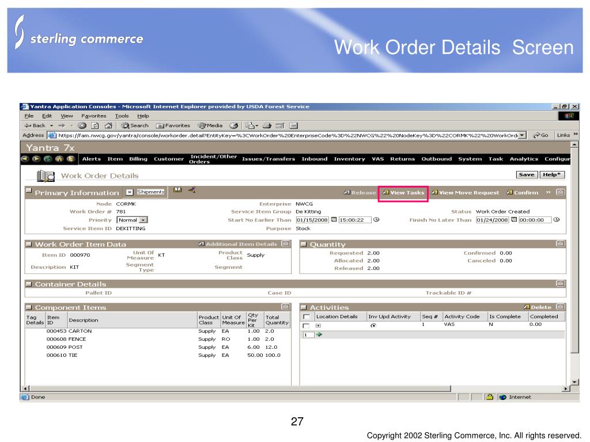Click the Work Order Item Data panel collapse icon
The height and width of the screenshot is (442, 590).
286,244
